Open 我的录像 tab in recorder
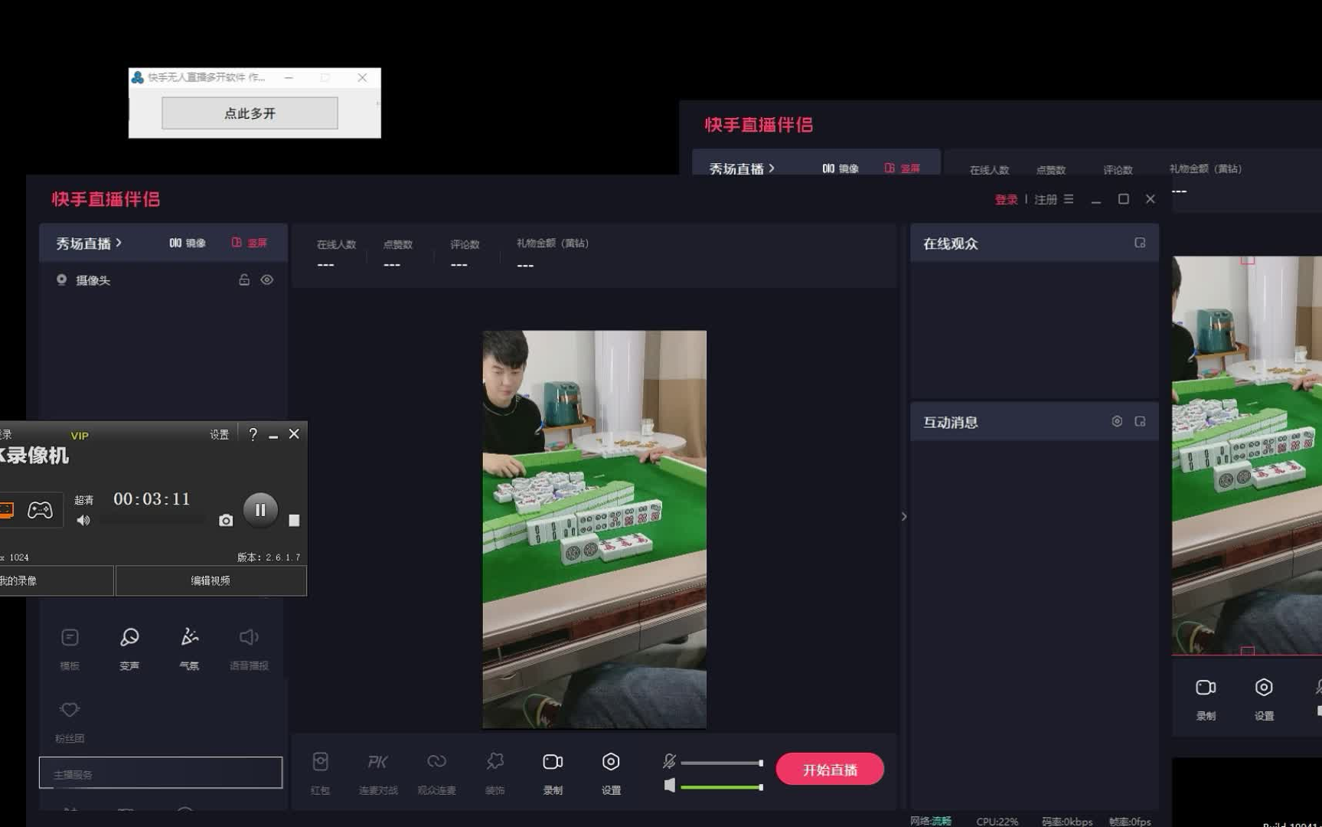Viewport: 1322px width, 827px height. click(57, 580)
